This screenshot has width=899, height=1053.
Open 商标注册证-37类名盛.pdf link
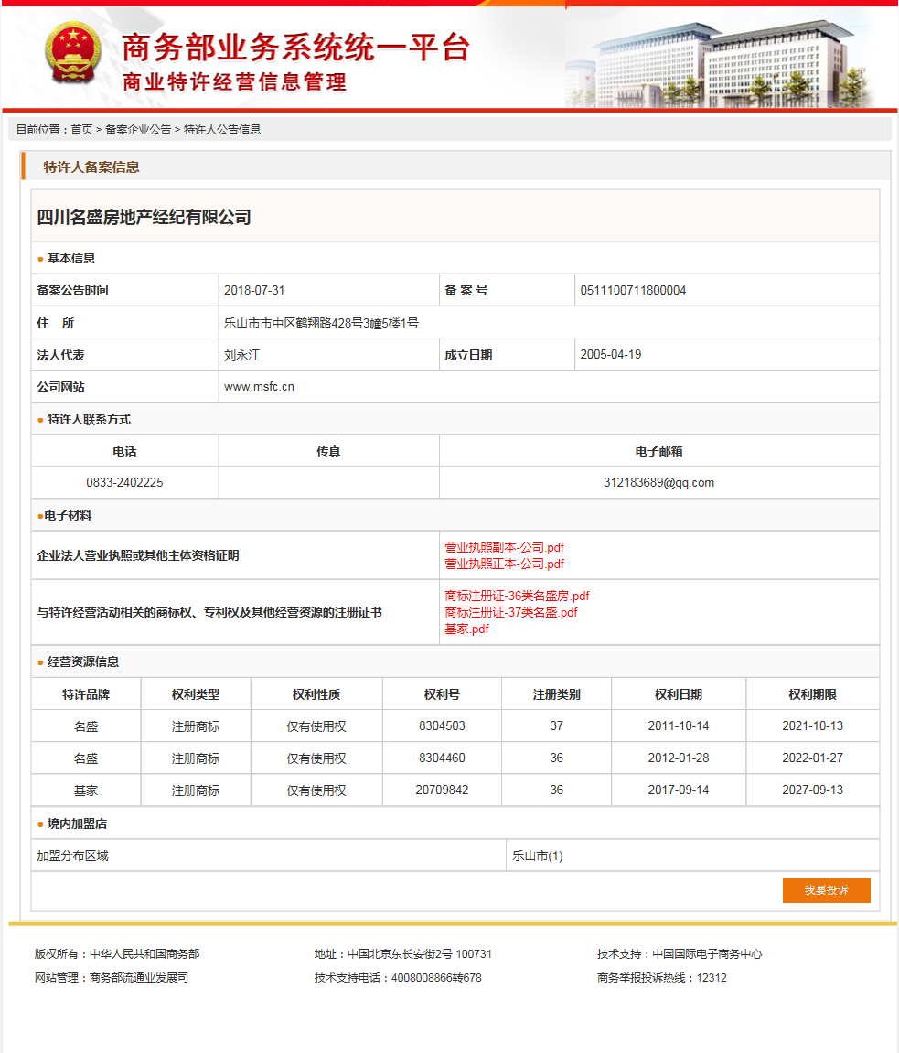coord(511,612)
